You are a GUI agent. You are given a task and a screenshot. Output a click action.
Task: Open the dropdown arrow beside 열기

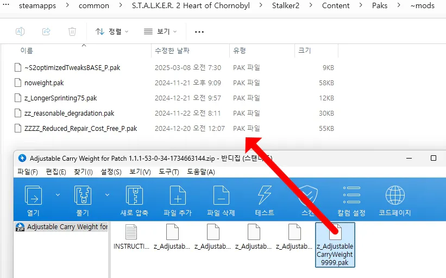[x=58, y=194]
